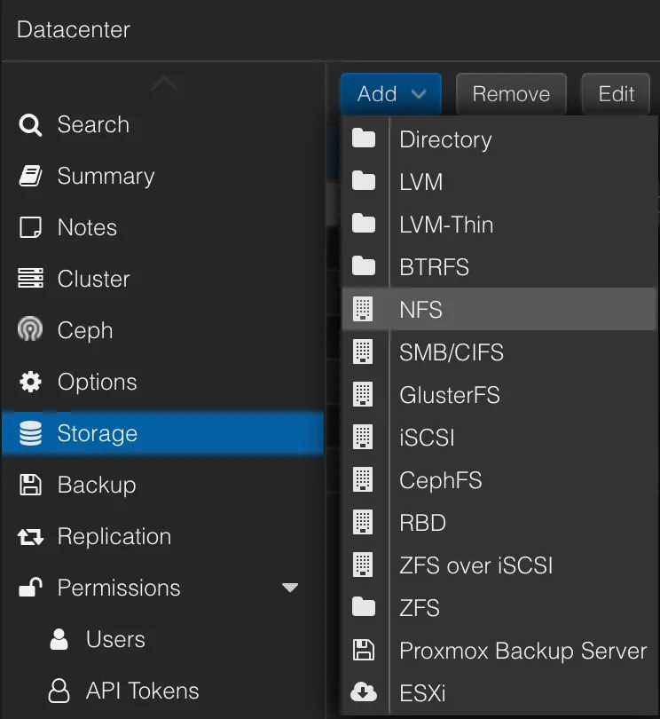Open Notes via its note icon
660x719 pixels.
29,227
